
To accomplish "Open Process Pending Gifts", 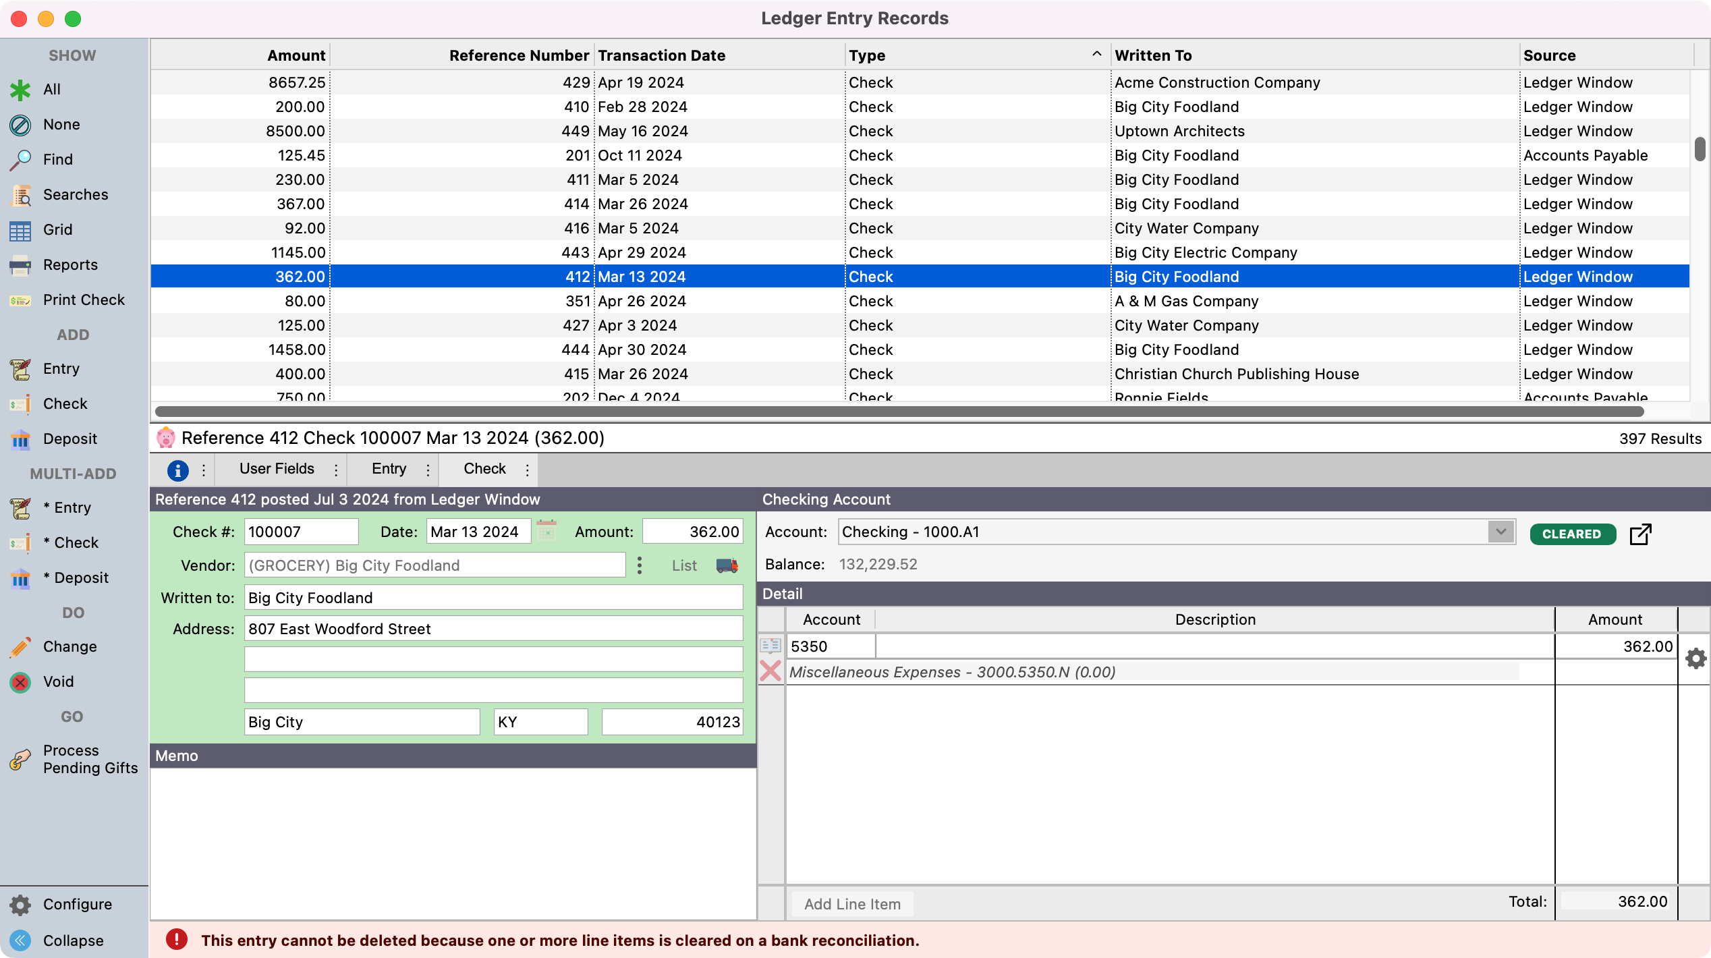I will (x=90, y=759).
